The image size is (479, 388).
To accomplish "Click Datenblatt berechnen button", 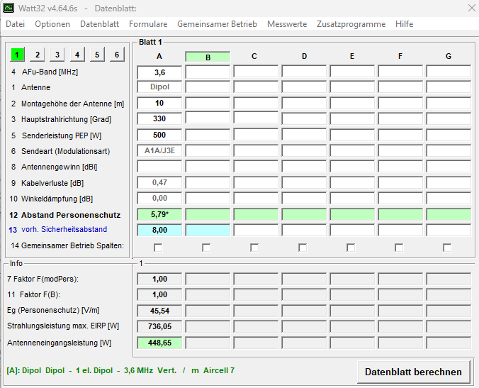I will point(413,372).
